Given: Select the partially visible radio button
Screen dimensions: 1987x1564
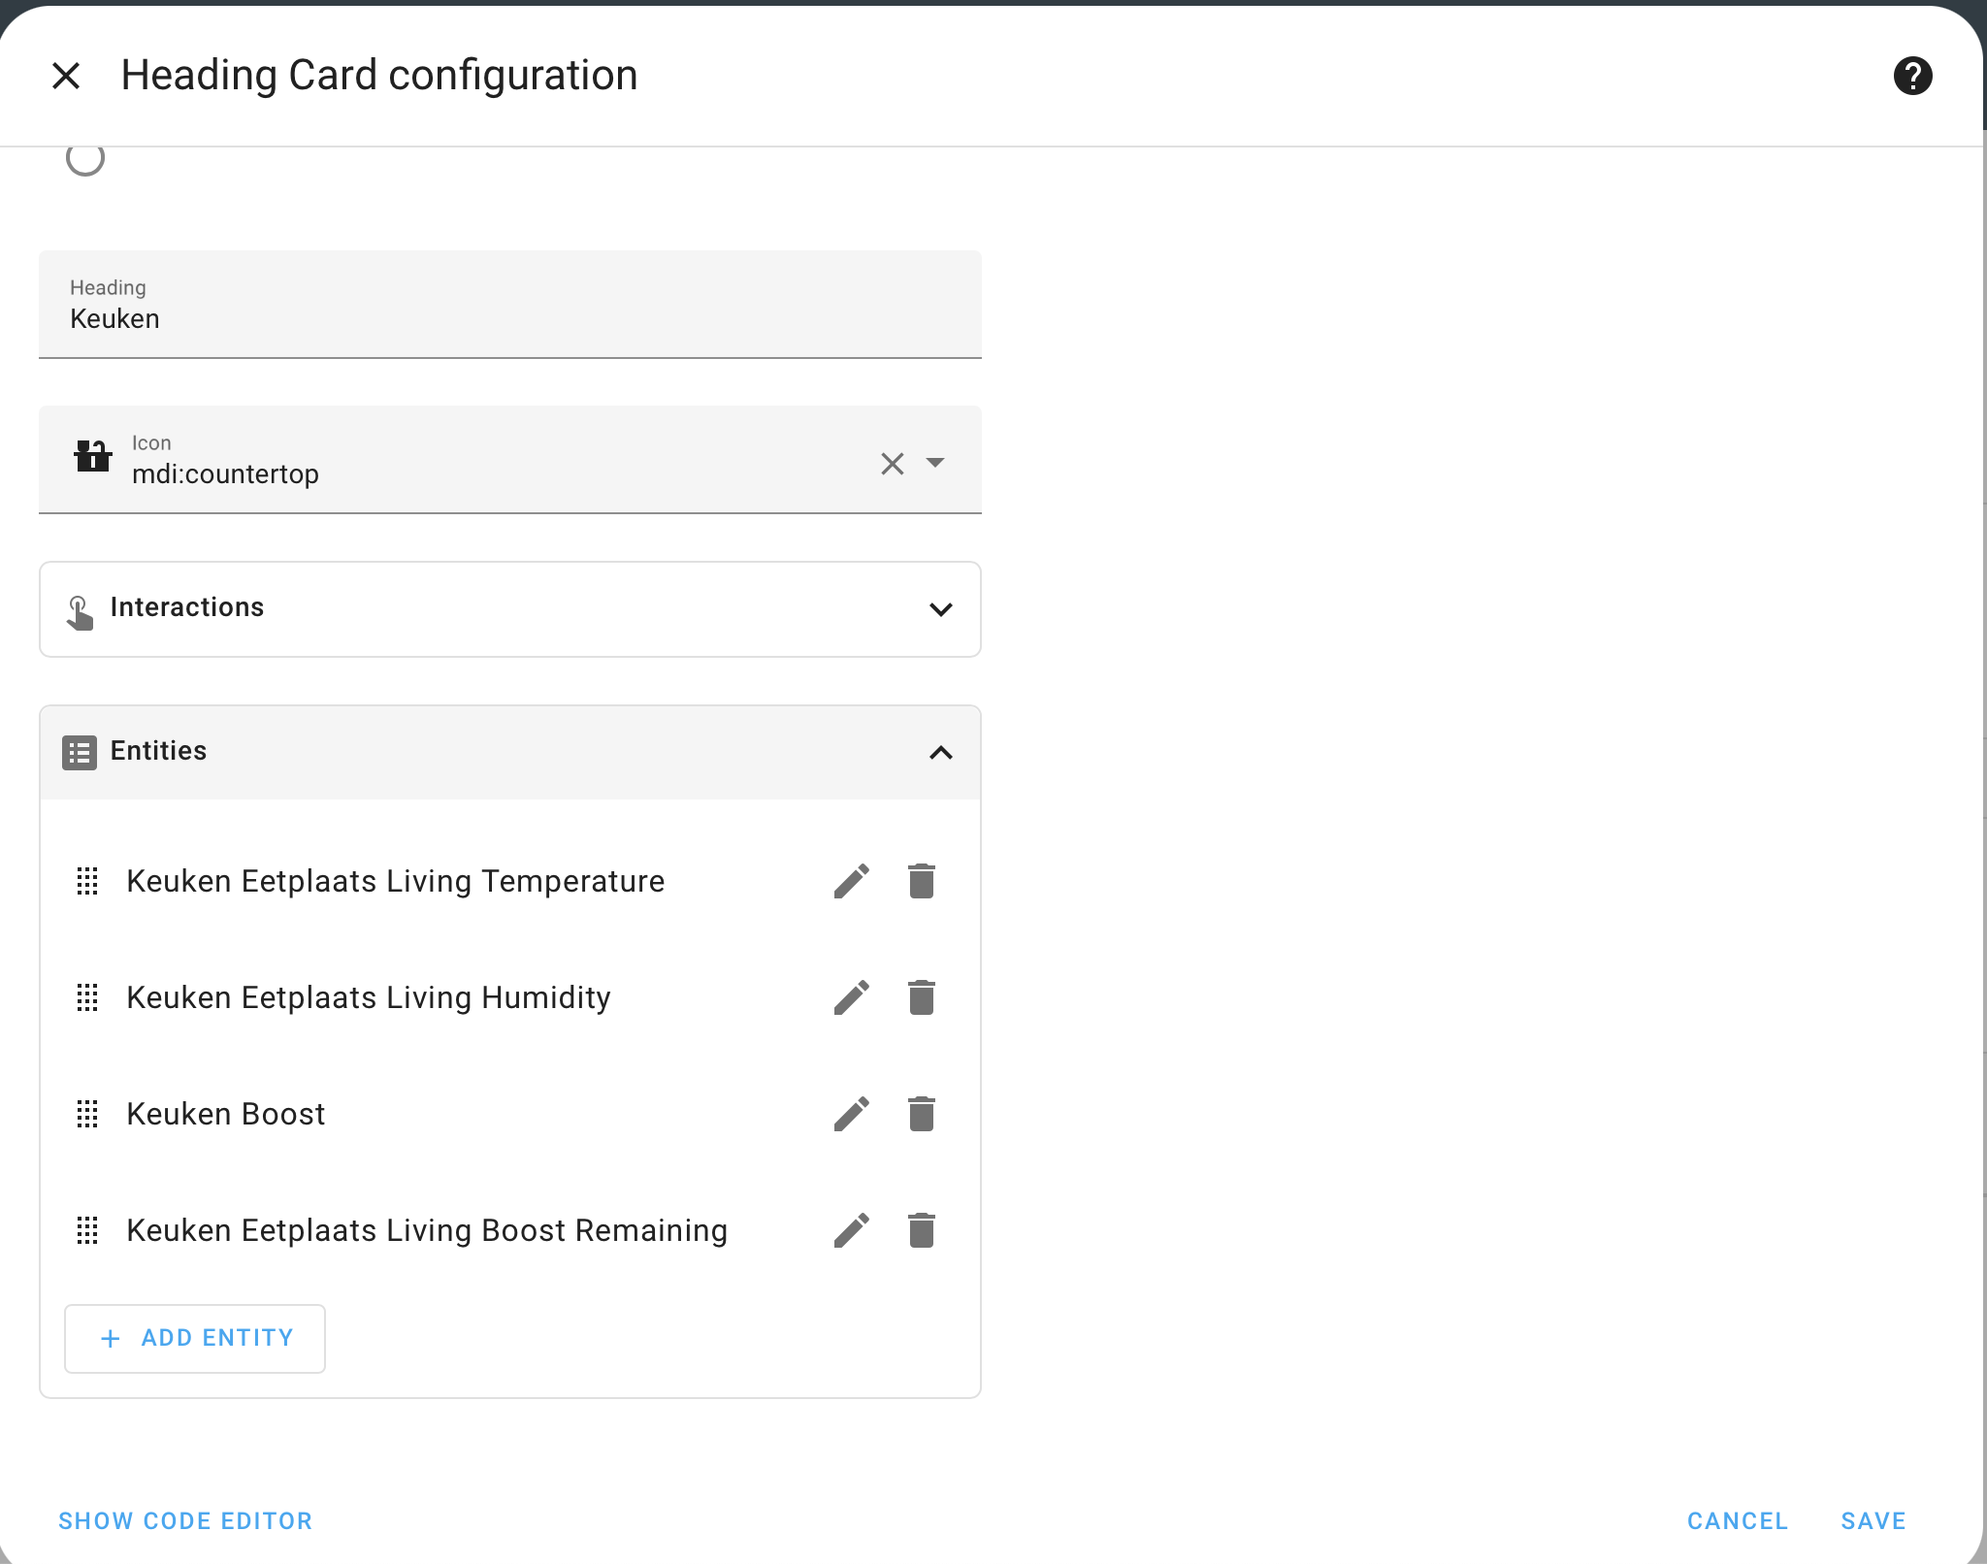Looking at the screenshot, I should tap(85, 159).
